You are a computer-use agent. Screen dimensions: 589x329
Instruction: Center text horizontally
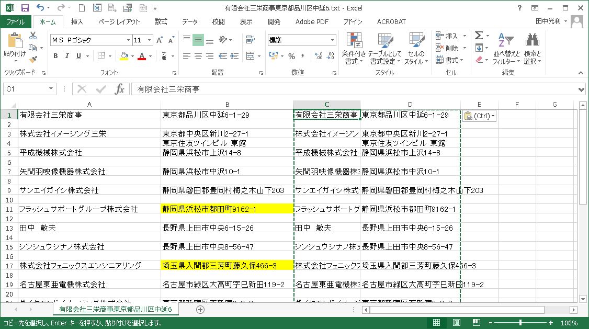point(198,56)
